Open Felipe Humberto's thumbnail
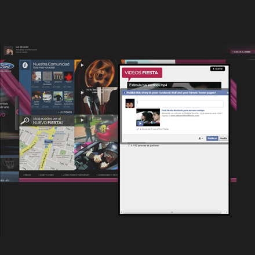 tap(47, 76)
